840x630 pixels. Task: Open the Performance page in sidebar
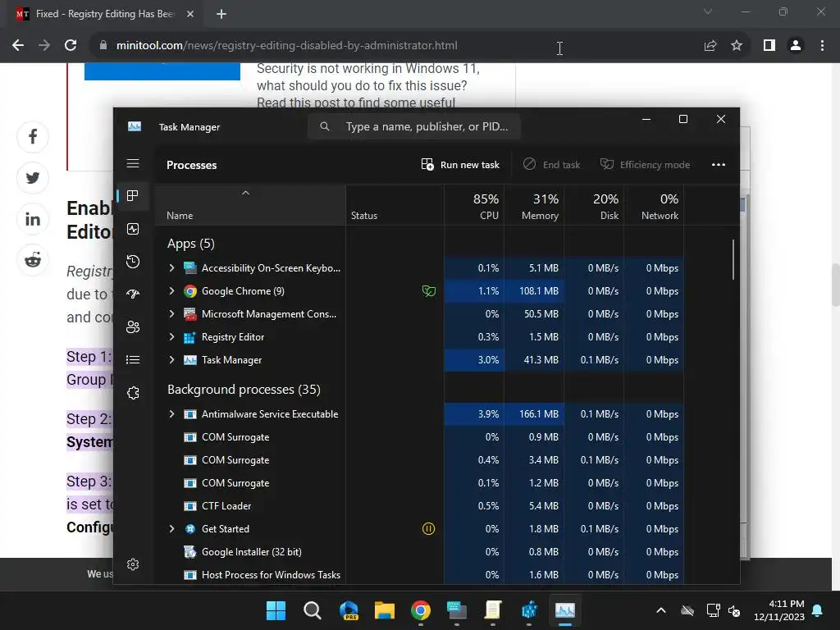133,229
